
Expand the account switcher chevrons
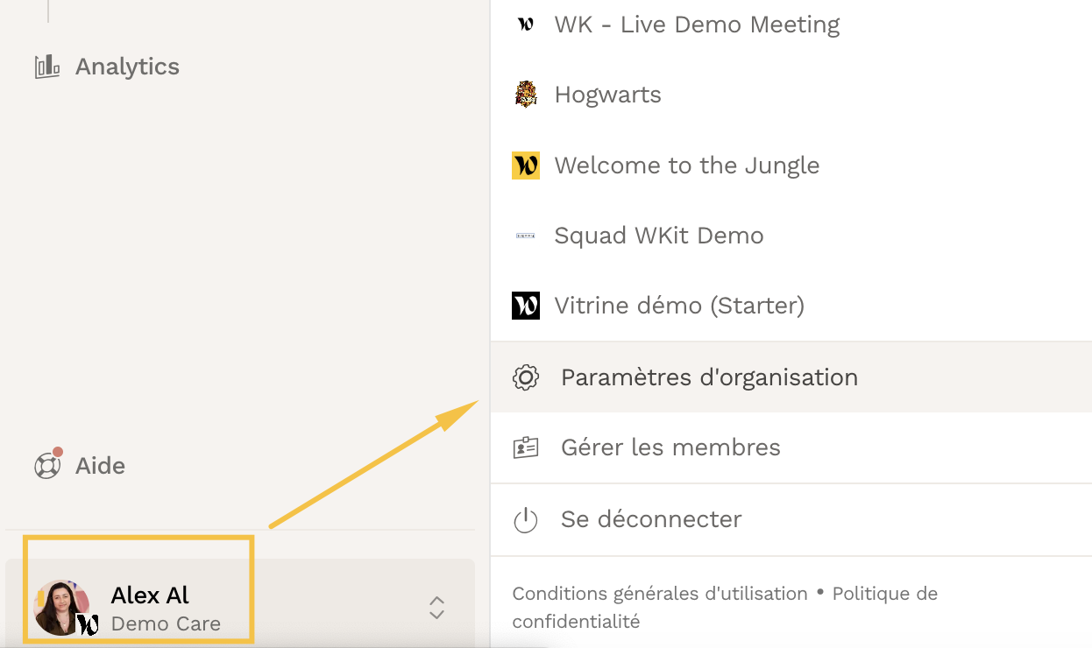pyautogui.click(x=436, y=608)
